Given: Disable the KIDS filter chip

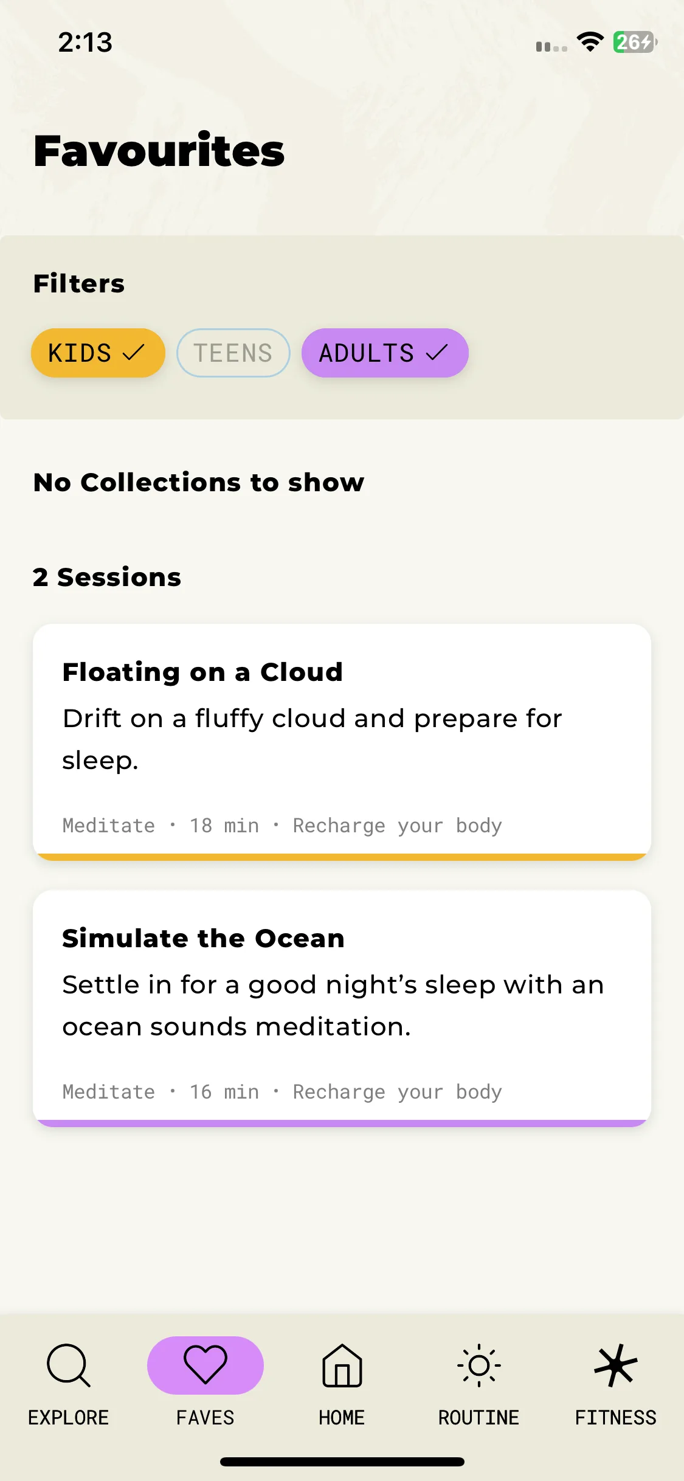Looking at the screenshot, I should [98, 353].
